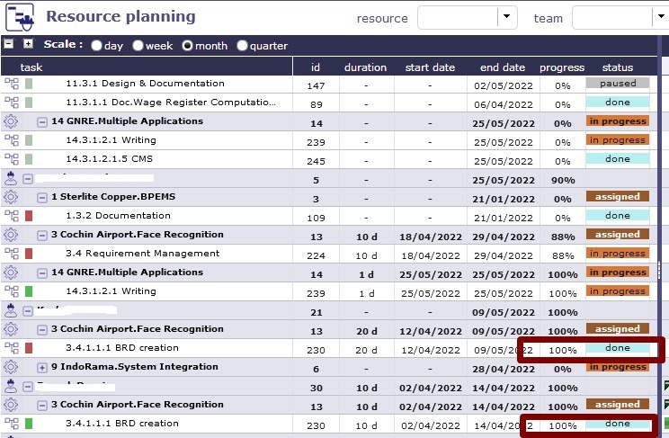Click the task icon for 11.3.1 Design & Documentation
This screenshot has width=669, height=438.
(12, 84)
